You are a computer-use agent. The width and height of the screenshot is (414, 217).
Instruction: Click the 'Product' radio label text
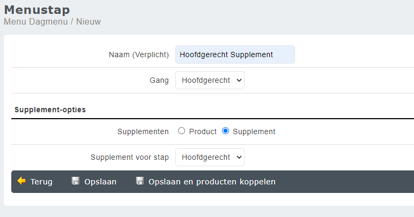click(x=203, y=131)
